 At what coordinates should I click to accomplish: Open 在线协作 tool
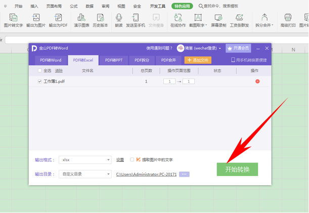point(178,20)
